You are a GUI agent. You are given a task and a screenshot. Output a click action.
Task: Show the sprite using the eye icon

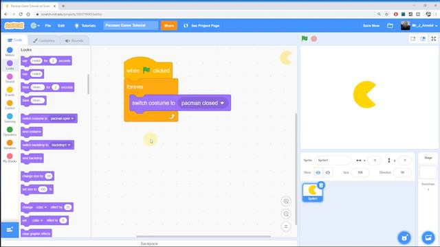318,172
